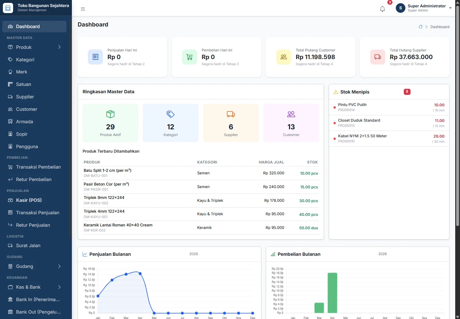Click the Pintu PVC Putih low-stock item

coord(389,107)
